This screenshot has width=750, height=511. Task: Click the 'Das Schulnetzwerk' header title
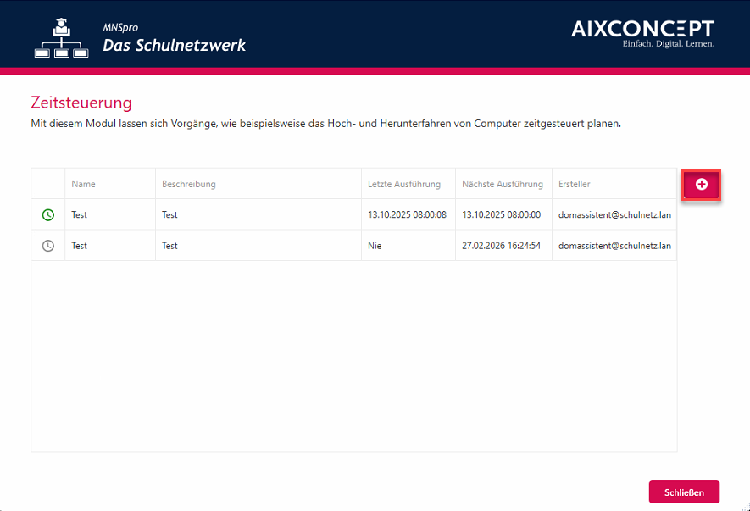pyautogui.click(x=175, y=45)
